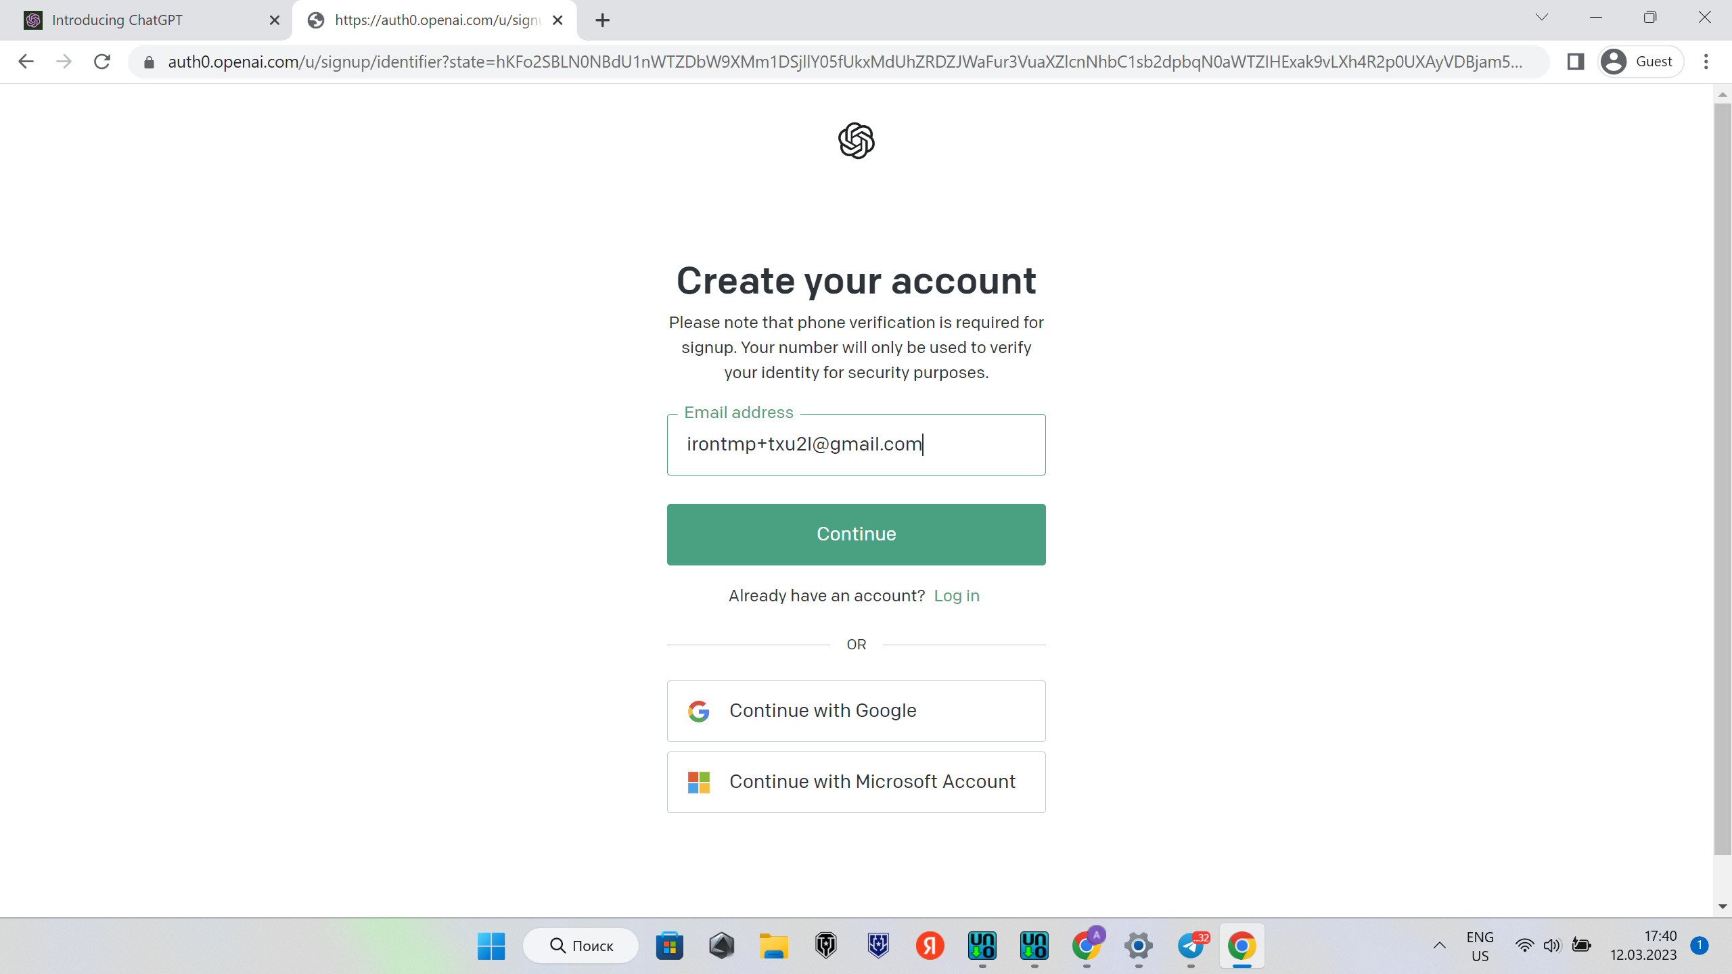Click the OpenAI logo icon at top

coord(855,139)
